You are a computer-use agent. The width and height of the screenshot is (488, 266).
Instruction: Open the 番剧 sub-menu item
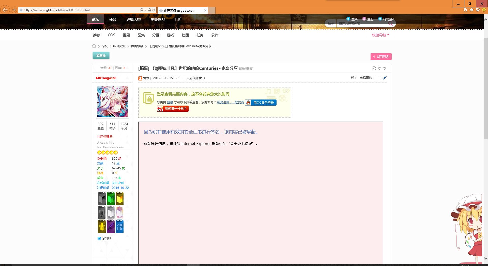tap(126, 35)
